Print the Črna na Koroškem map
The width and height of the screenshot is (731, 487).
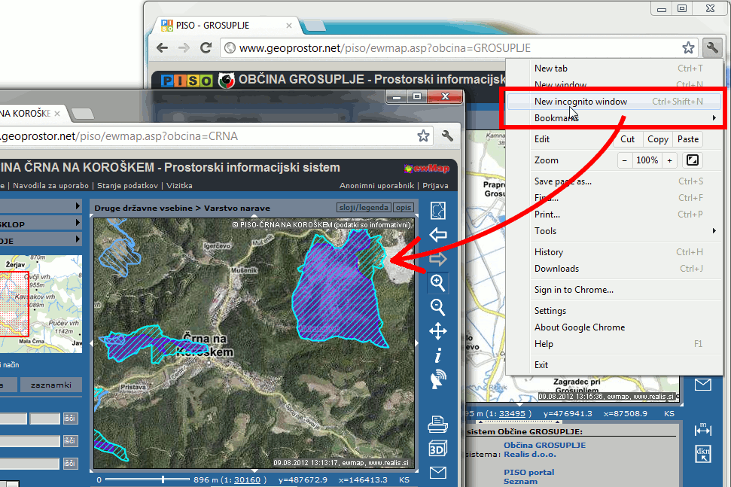[x=437, y=425]
